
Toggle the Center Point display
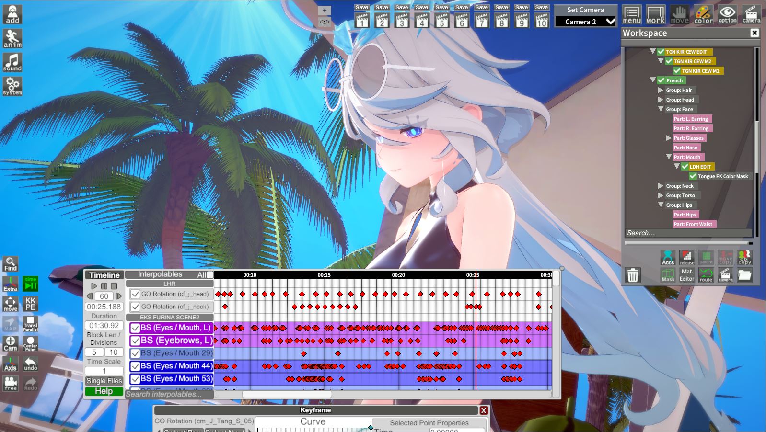click(x=31, y=344)
